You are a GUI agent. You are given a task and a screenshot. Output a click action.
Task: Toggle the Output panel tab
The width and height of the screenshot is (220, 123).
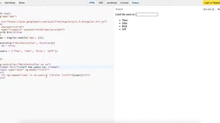pyautogui.click(x=135, y=3)
